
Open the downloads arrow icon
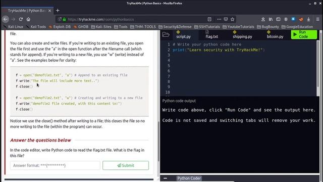click(x=308, y=19)
